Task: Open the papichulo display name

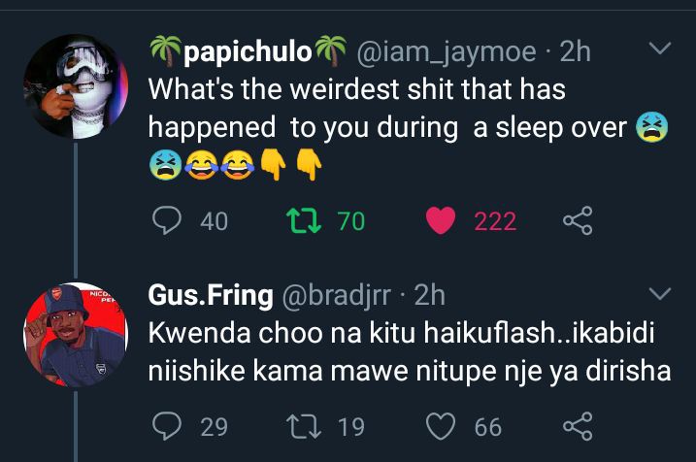Action: (x=249, y=51)
